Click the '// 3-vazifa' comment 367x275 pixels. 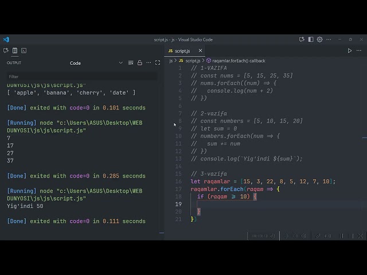209,174
